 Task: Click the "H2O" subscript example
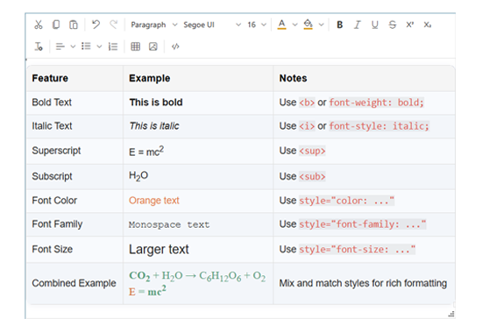(x=138, y=176)
